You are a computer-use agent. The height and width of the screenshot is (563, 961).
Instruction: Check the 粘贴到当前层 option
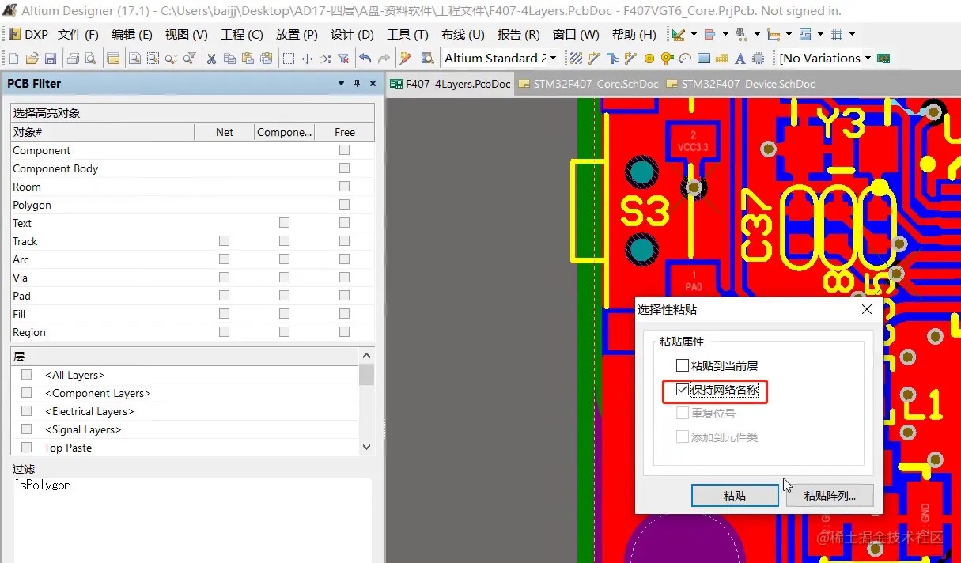pos(683,366)
